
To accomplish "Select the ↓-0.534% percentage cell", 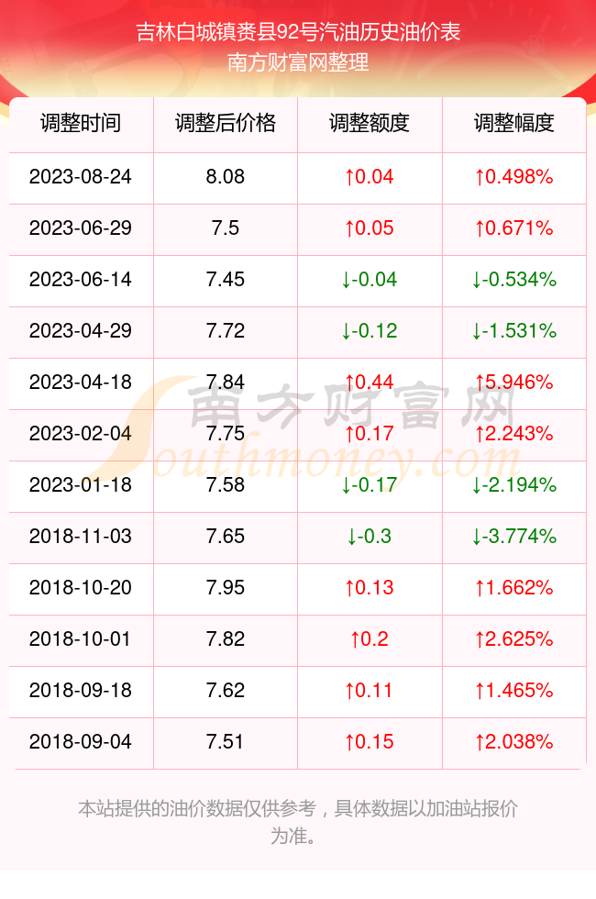I will (514, 280).
